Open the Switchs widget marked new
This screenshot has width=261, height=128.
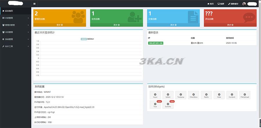point(168,105)
